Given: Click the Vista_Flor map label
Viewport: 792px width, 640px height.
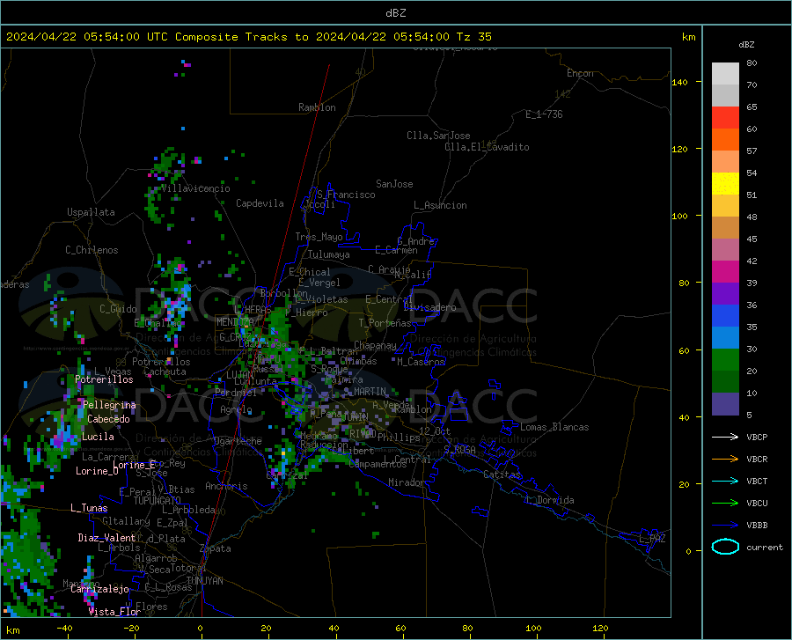Looking at the screenshot, I should click(114, 612).
